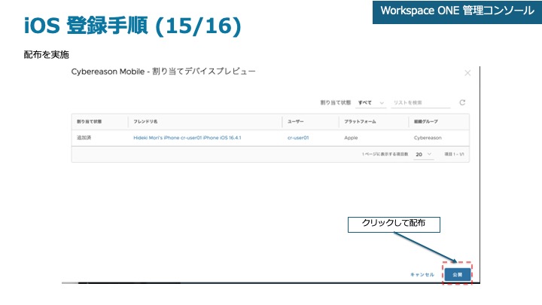Click the キャンセル cancel link
Viewport: 542px width, 305px height.
point(422,275)
